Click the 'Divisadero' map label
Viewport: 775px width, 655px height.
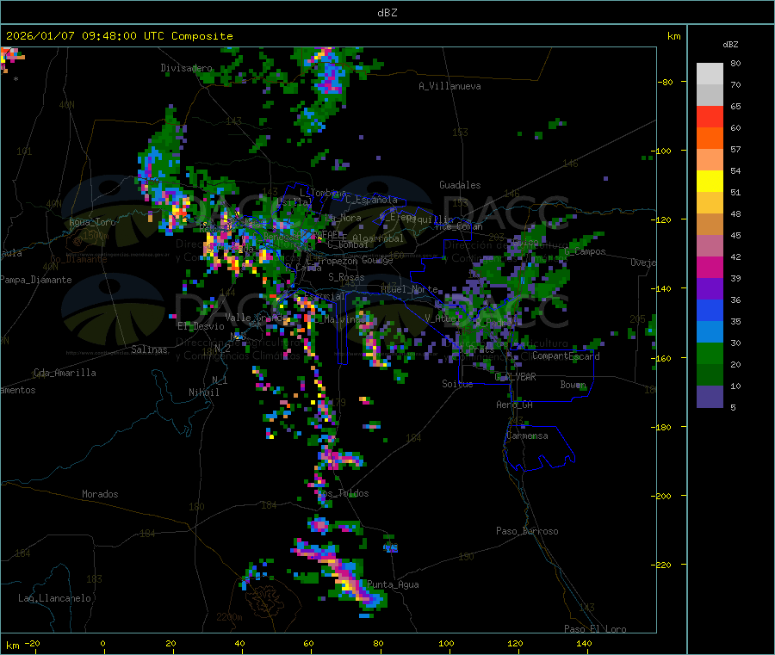click(186, 68)
